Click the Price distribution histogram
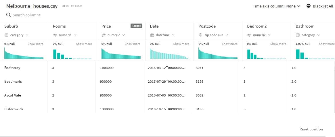This screenshot has height=137, width=335. coord(121,54)
